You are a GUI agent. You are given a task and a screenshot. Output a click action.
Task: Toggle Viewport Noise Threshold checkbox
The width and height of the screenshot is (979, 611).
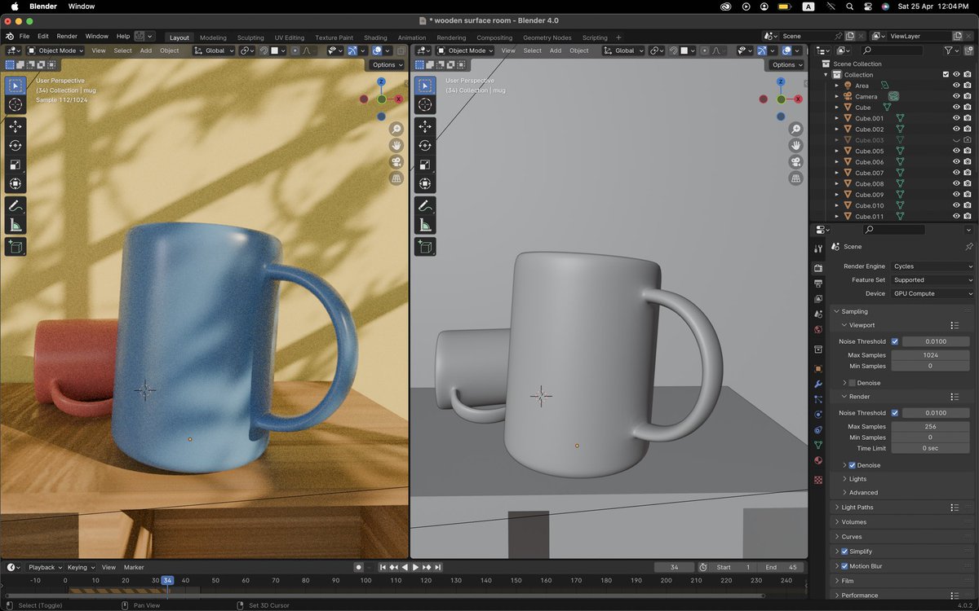[895, 341]
